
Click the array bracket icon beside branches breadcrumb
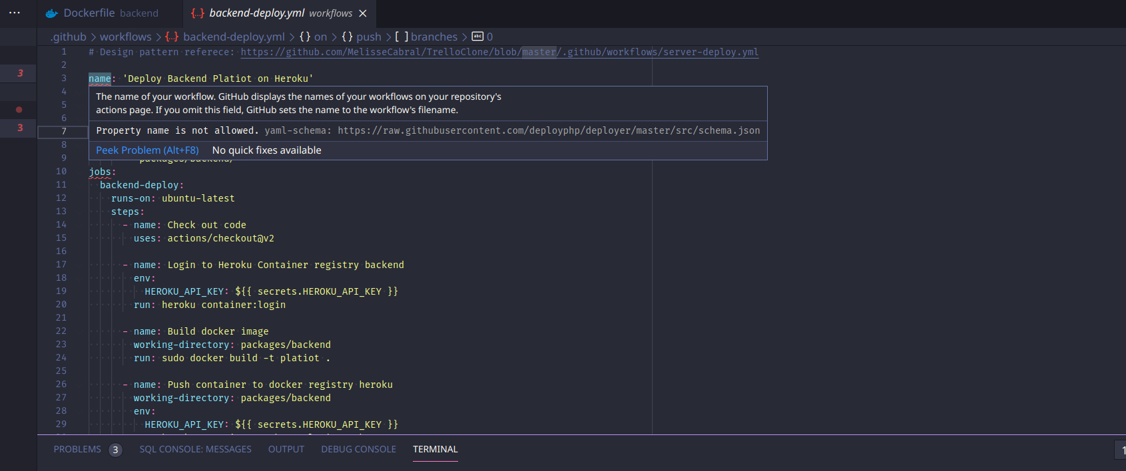[402, 37]
